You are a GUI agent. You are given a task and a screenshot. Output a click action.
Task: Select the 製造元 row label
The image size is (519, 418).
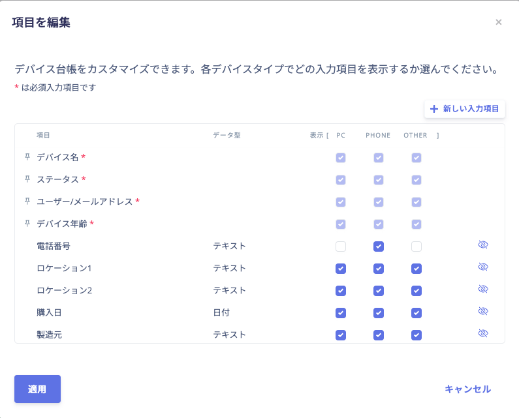(x=49, y=335)
